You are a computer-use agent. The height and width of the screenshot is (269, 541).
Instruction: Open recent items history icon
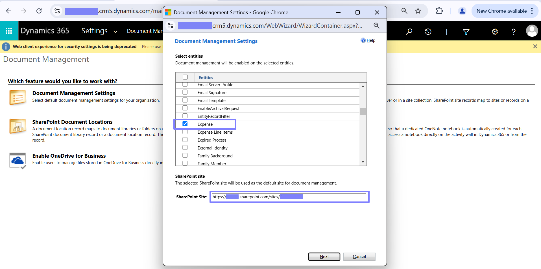pos(428,31)
